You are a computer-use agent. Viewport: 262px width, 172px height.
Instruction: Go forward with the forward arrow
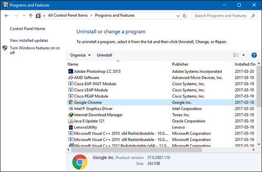point(16,16)
